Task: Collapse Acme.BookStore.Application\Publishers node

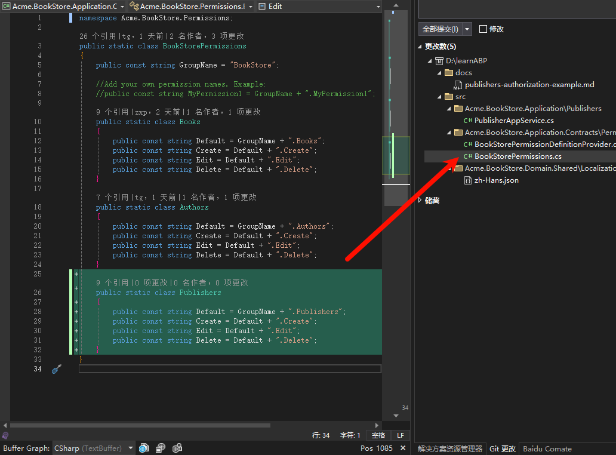Action: point(449,109)
